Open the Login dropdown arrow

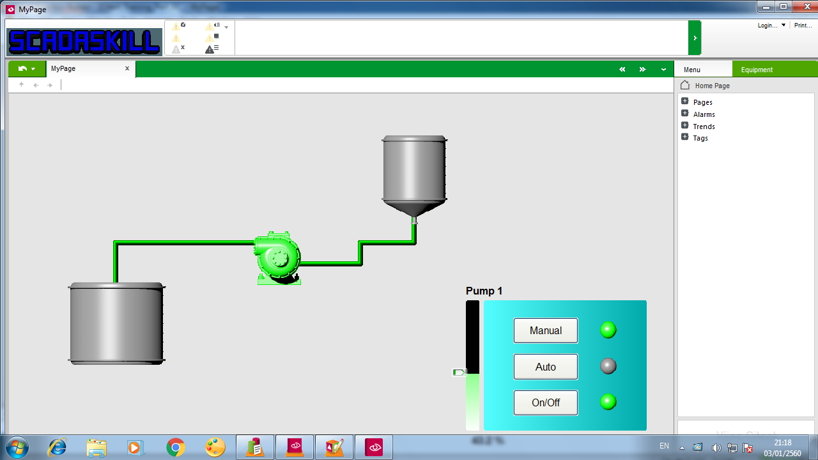[783, 25]
